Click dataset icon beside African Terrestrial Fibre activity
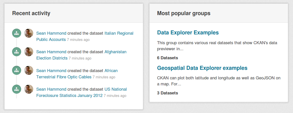 pyautogui.click(x=17, y=71)
